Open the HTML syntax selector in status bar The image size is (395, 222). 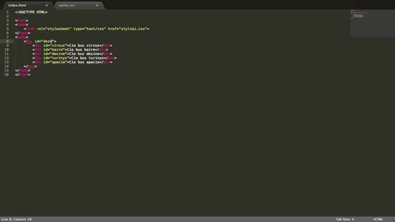pos(378,220)
